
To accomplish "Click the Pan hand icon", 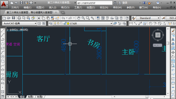I will click(x=79, y=18).
